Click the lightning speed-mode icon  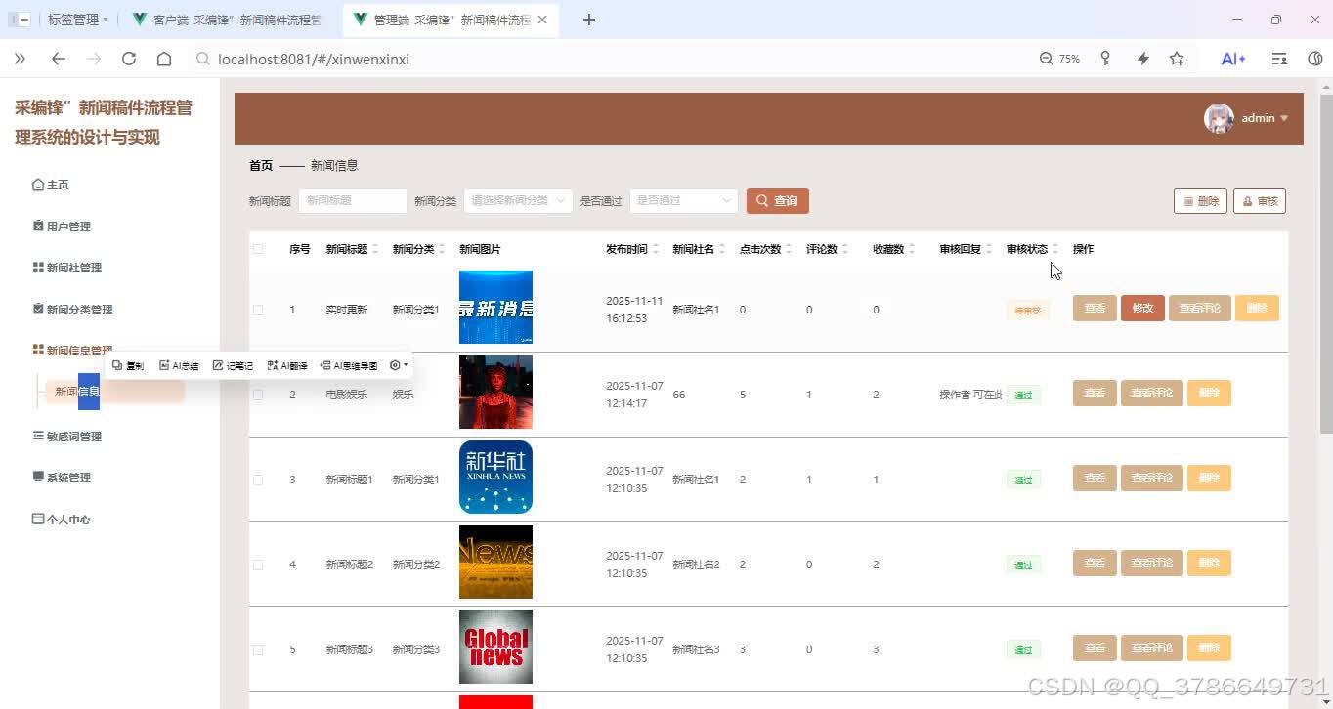click(x=1142, y=59)
